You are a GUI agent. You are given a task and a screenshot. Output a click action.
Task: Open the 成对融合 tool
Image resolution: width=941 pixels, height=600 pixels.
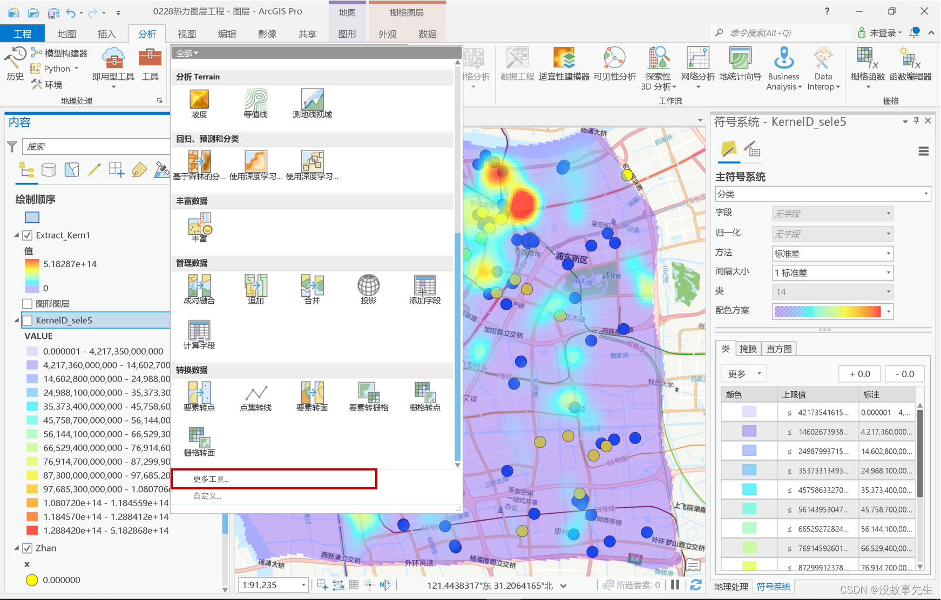[x=199, y=289]
